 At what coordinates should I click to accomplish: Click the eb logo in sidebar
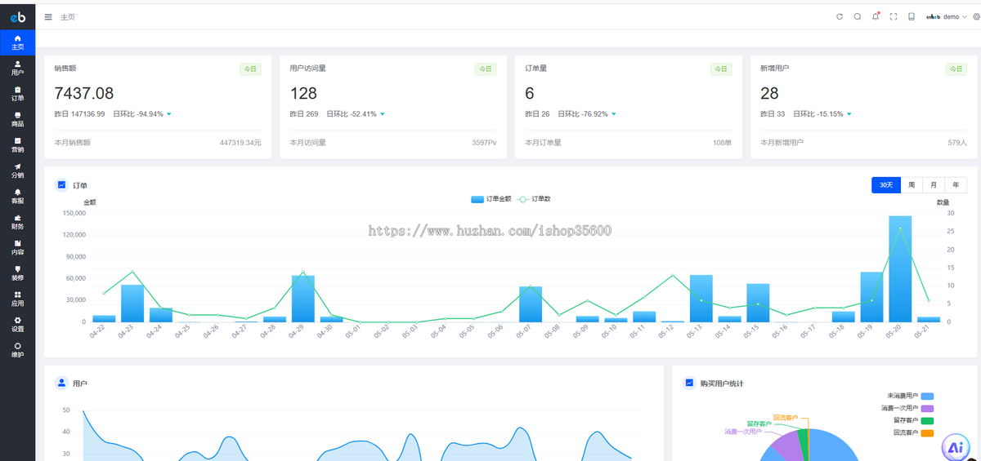coord(17,16)
